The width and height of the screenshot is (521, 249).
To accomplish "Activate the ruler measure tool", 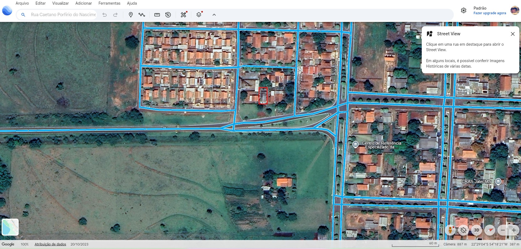I will coord(157,15).
